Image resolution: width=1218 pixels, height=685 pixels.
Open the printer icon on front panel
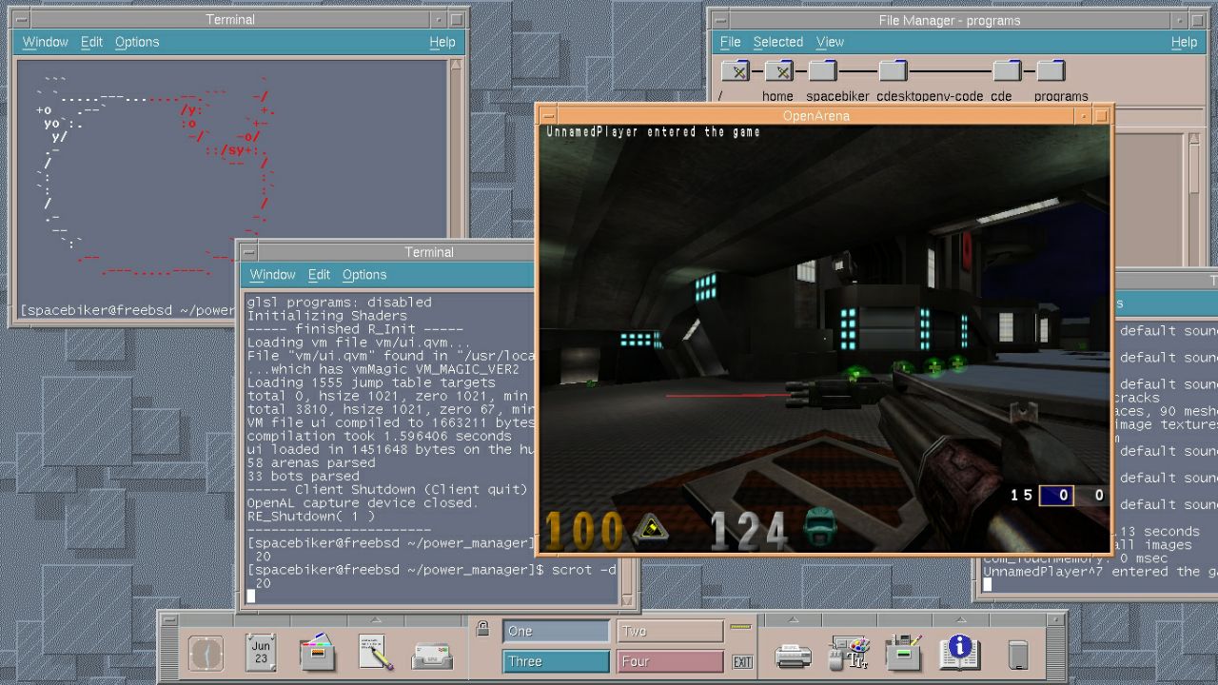click(793, 656)
